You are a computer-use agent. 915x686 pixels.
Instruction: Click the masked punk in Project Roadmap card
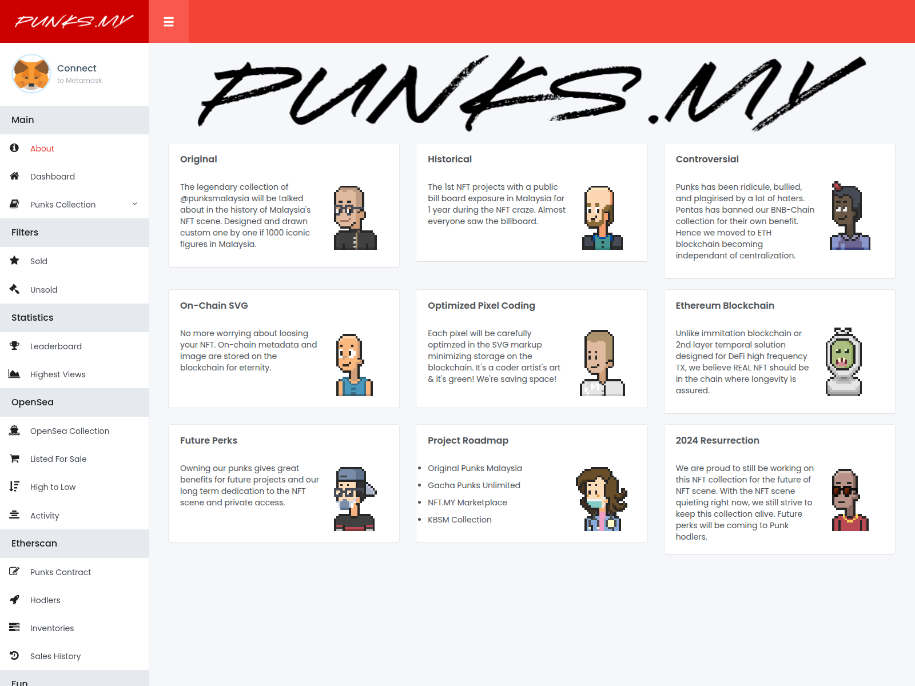point(602,499)
